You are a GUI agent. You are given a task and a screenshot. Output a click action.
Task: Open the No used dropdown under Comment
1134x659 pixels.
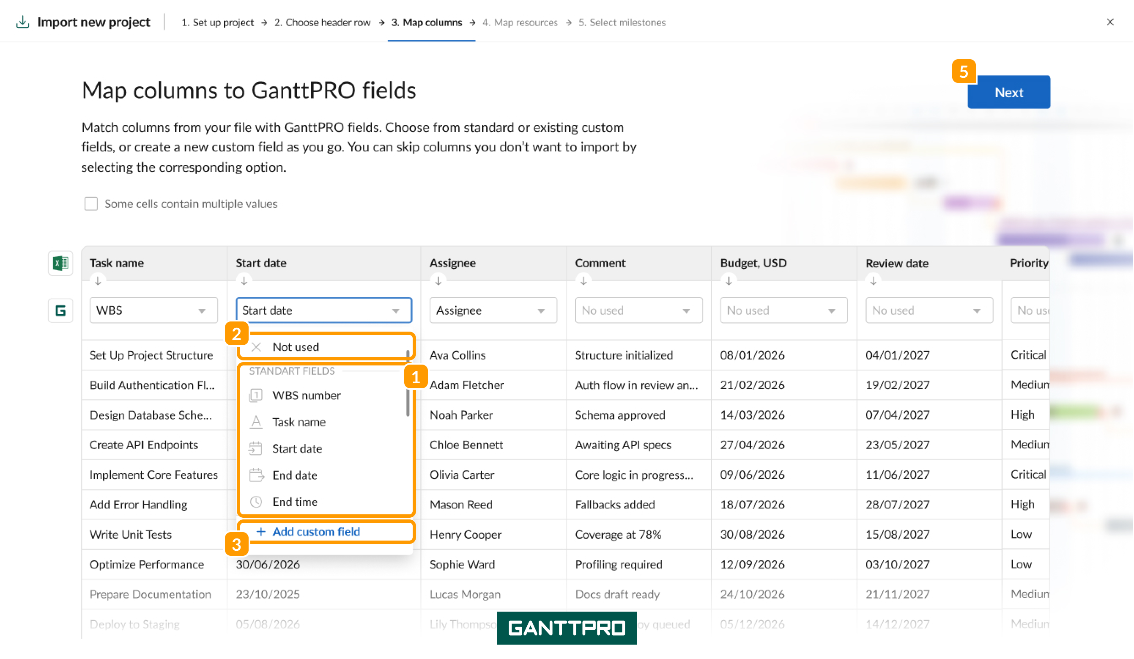pos(639,310)
